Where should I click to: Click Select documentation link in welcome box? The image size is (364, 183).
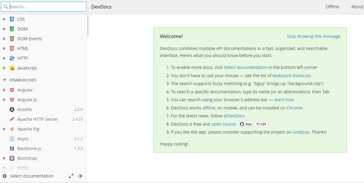pos(245,67)
